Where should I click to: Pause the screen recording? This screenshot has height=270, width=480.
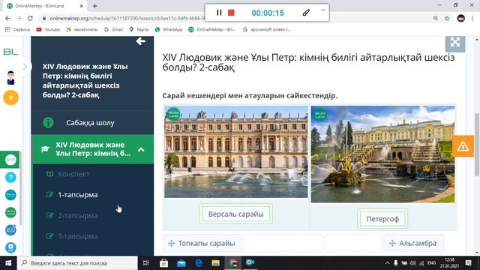(x=219, y=13)
